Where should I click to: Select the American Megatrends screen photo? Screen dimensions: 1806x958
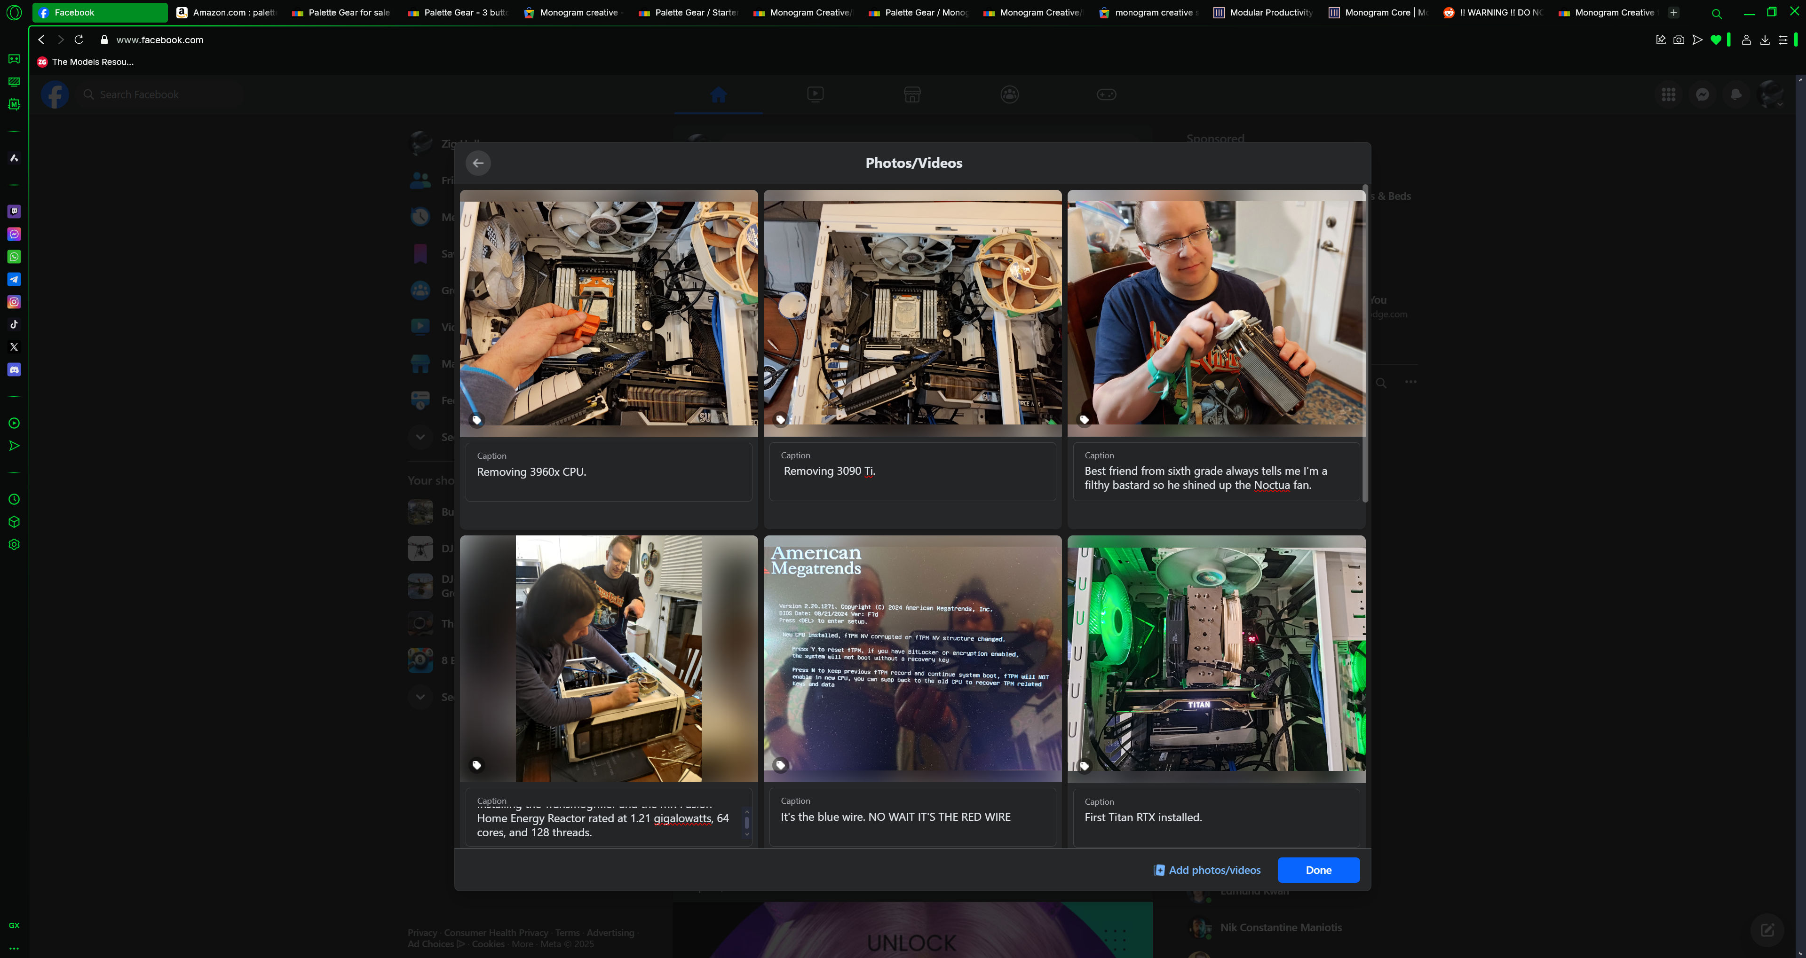(912, 659)
